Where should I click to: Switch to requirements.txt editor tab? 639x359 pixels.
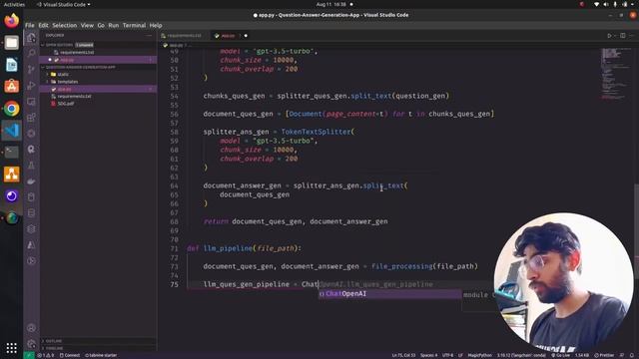[183, 36]
